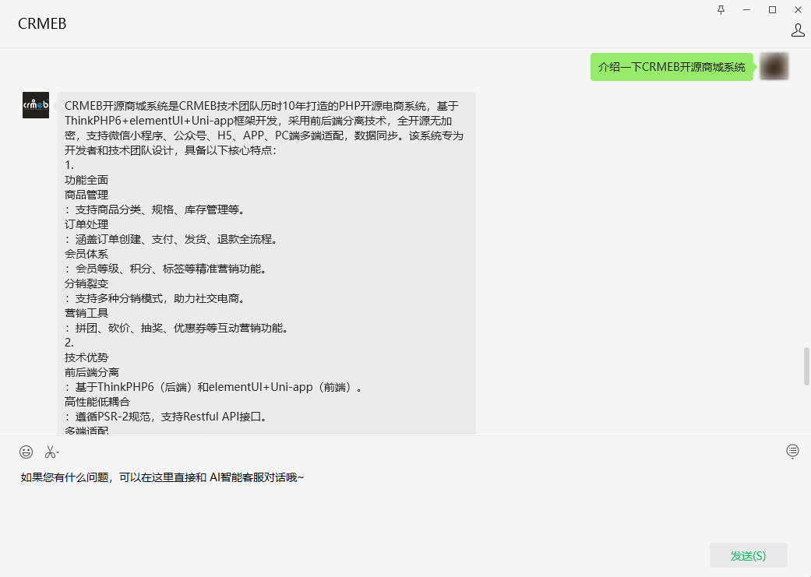Open the contact profile icon
The image size is (811, 577).
click(798, 30)
